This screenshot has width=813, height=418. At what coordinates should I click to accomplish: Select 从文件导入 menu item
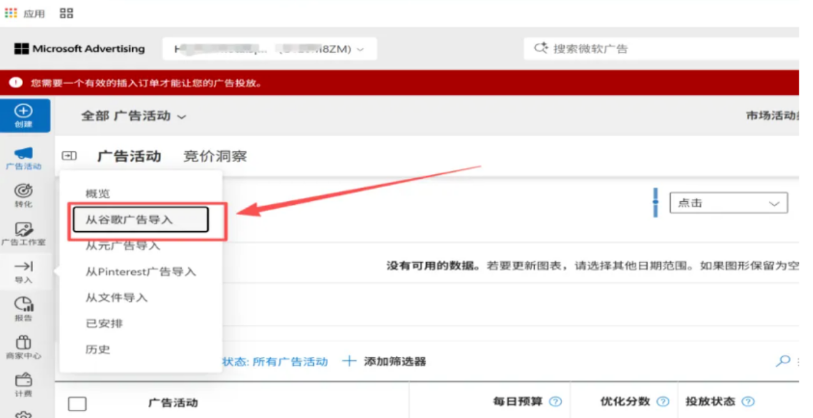117,298
